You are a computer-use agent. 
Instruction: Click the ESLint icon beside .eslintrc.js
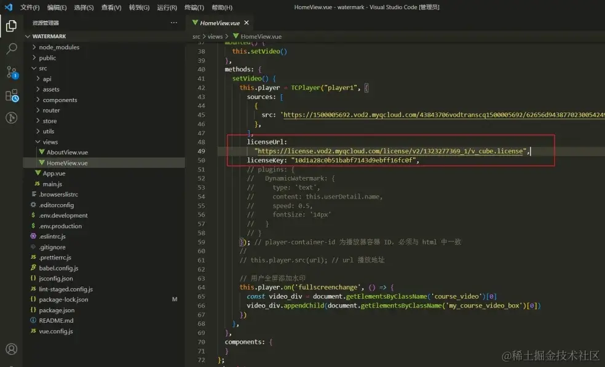pos(33,236)
